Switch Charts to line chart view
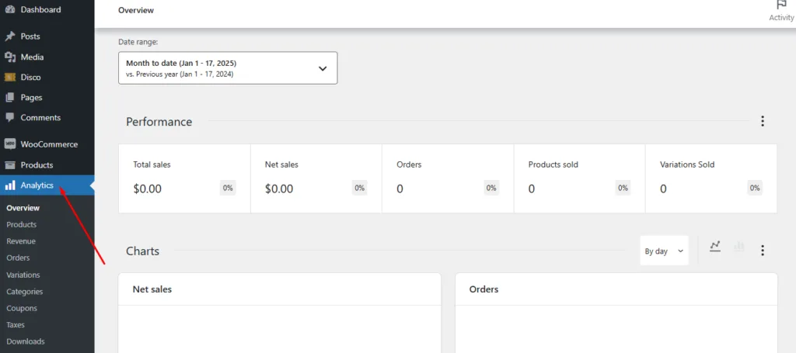 pyautogui.click(x=715, y=246)
